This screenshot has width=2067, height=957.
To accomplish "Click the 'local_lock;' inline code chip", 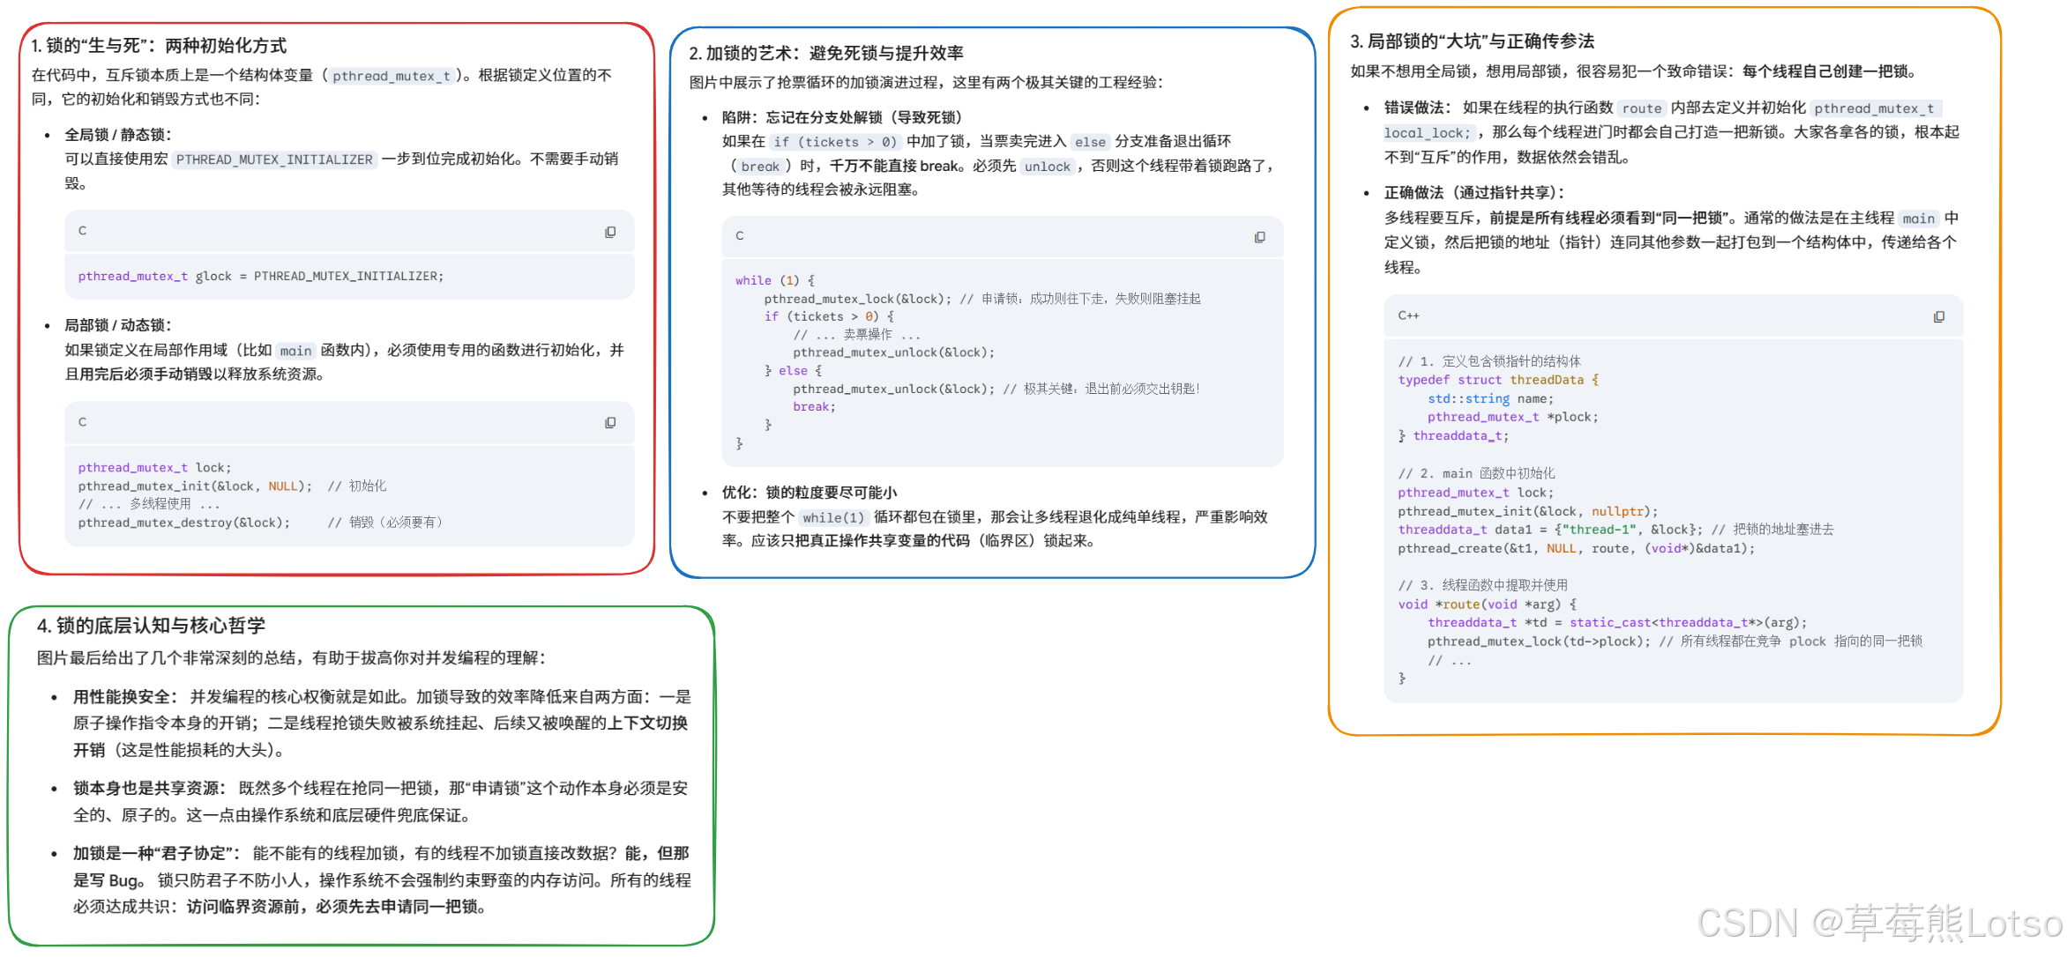I will [1427, 133].
